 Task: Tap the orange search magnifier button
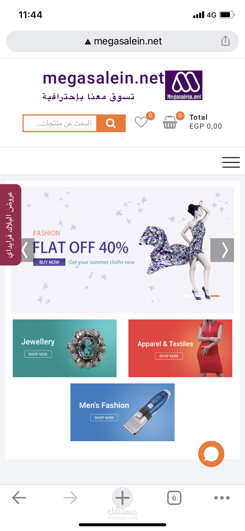pyautogui.click(x=111, y=123)
